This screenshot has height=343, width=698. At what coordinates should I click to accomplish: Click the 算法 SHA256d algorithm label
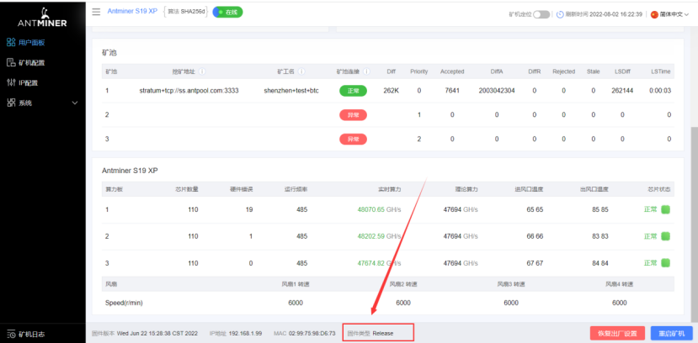[x=186, y=12]
